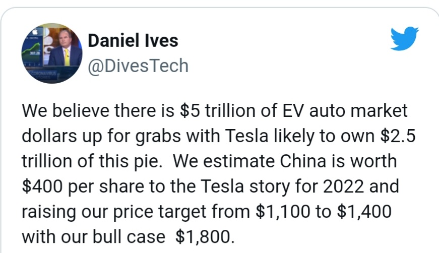Click the word "China" in tweet text
The height and width of the screenshot is (253, 439).
[x=303, y=161]
